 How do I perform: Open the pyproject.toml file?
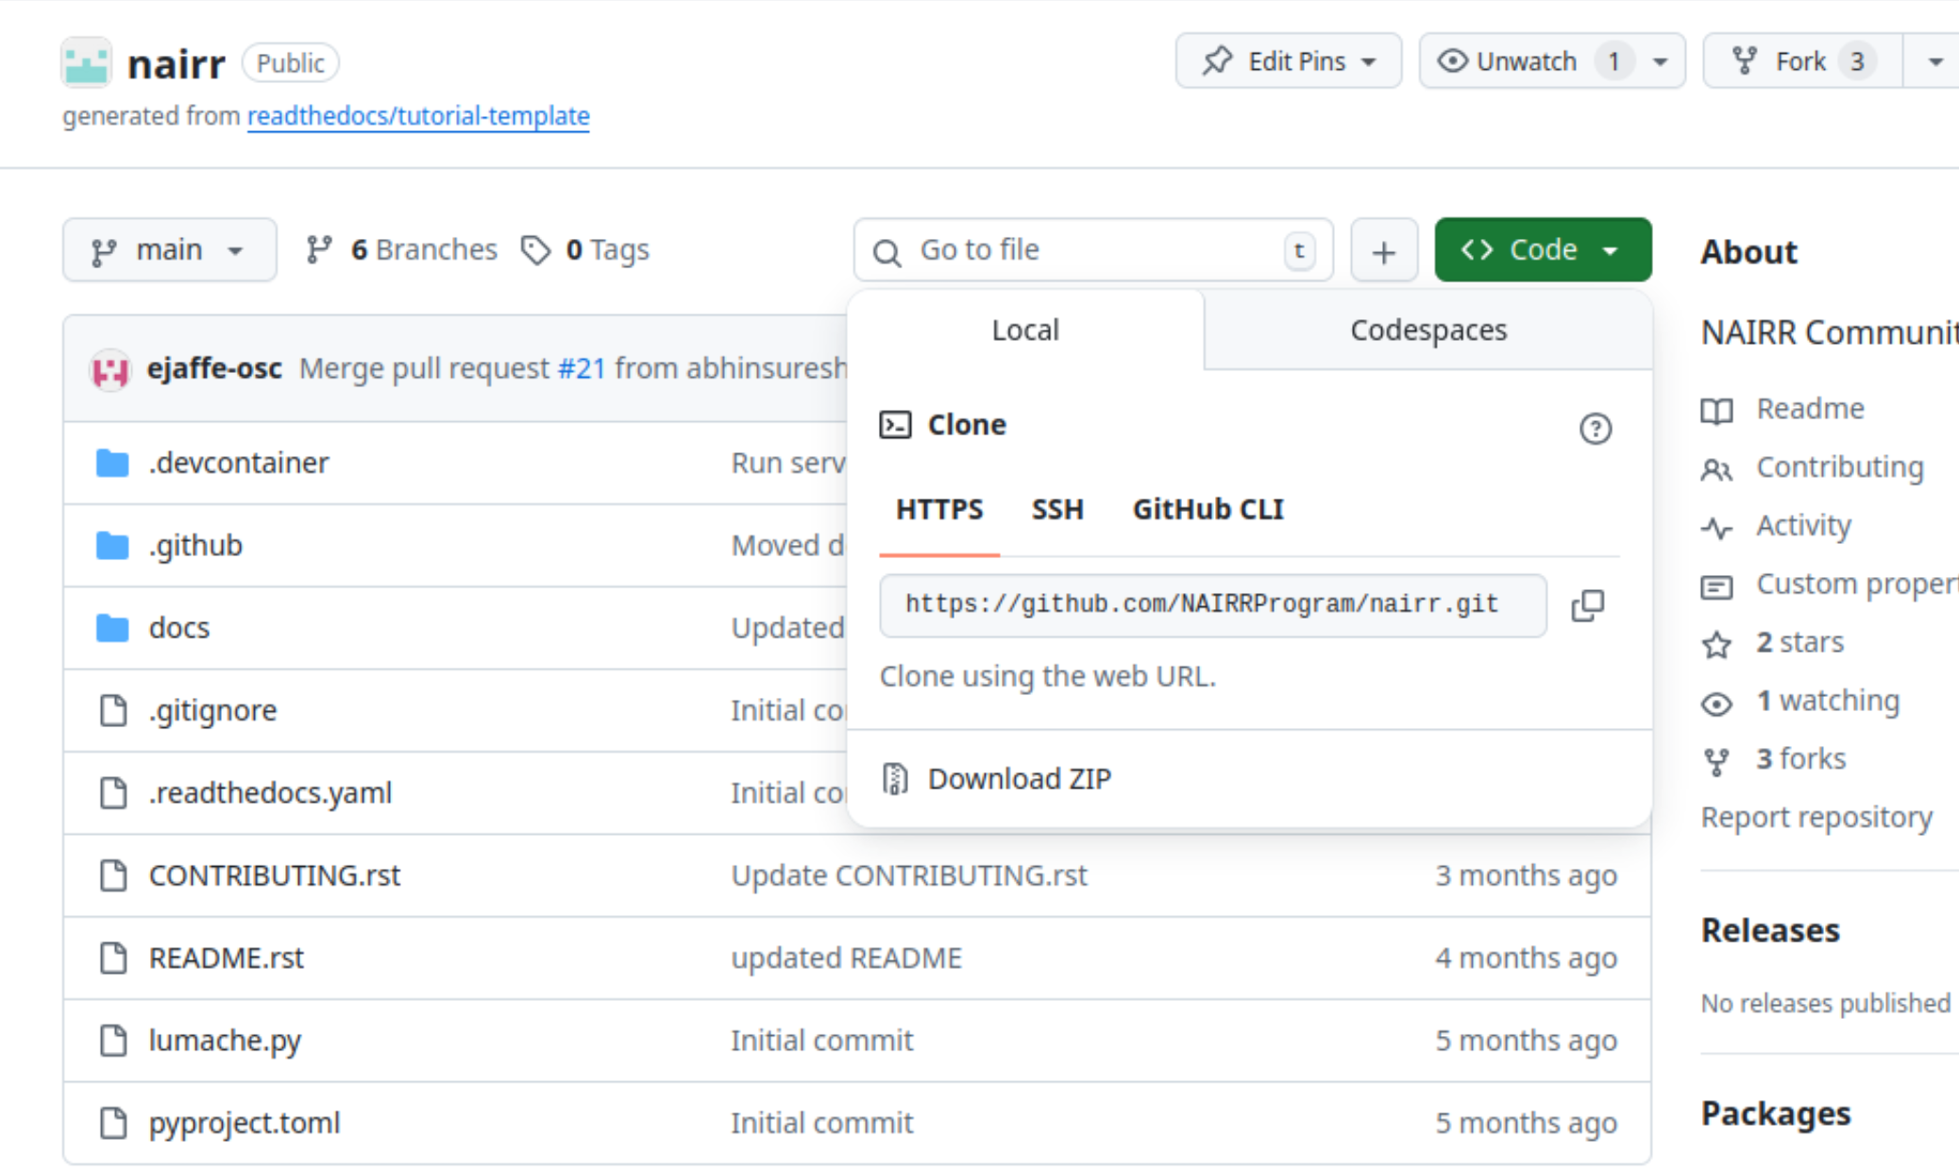click(245, 1123)
